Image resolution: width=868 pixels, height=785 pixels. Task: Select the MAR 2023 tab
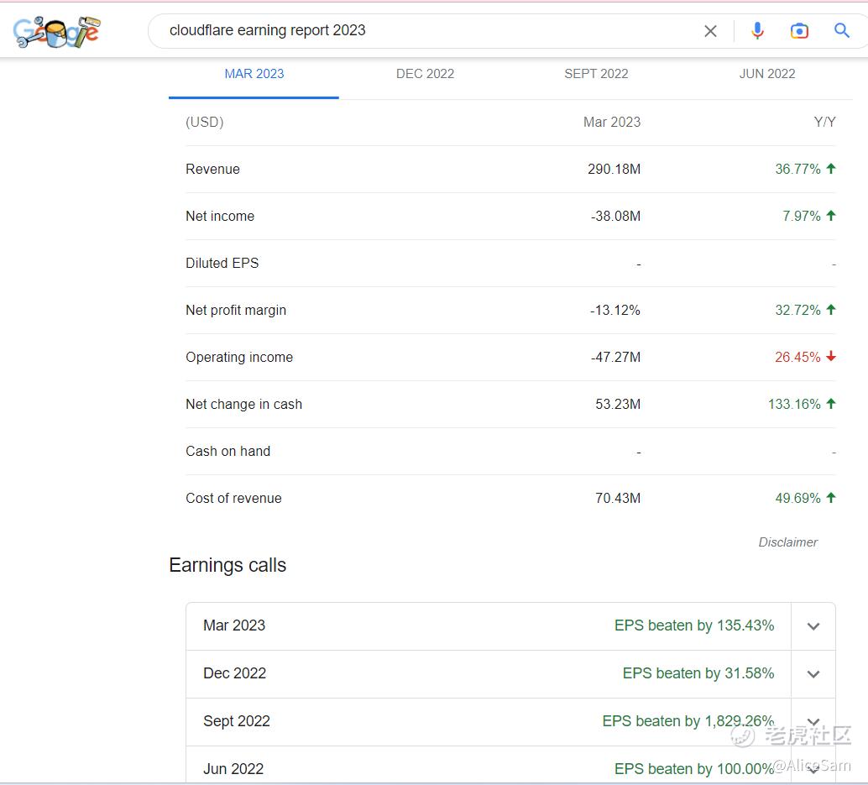(254, 74)
